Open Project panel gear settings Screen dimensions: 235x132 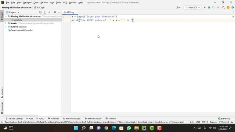click(x=55, y=12)
